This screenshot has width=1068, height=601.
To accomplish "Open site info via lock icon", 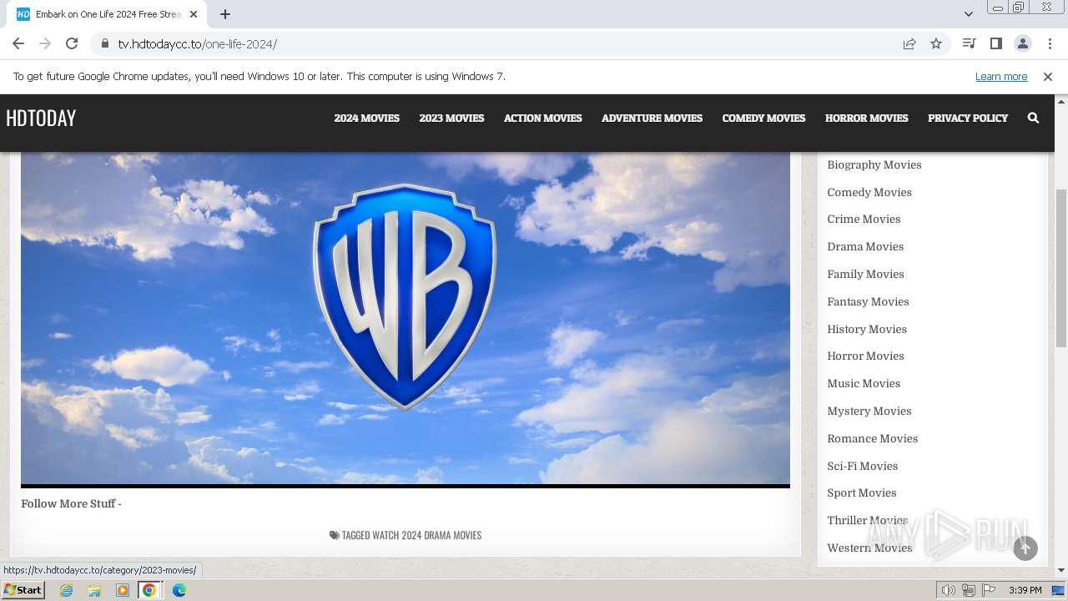I will coord(104,43).
